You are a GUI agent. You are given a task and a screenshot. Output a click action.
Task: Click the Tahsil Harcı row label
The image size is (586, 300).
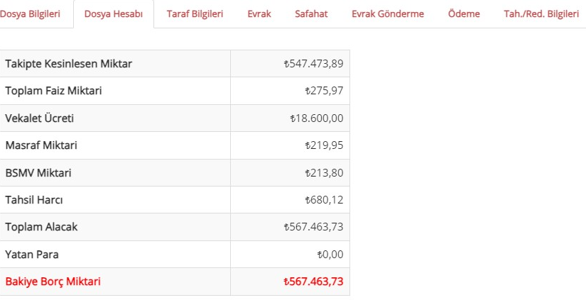pos(34,200)
